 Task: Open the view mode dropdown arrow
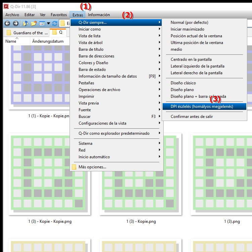point(48,24)
